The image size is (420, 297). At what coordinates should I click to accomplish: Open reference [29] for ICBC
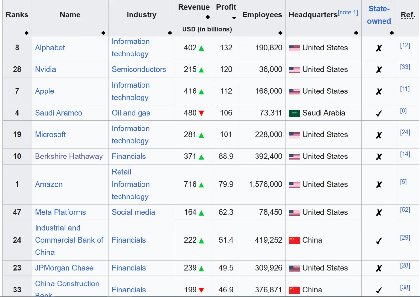405,238
